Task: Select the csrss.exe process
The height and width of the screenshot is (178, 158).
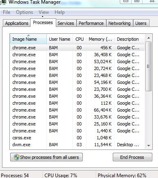Action: (x=77, y=138)
